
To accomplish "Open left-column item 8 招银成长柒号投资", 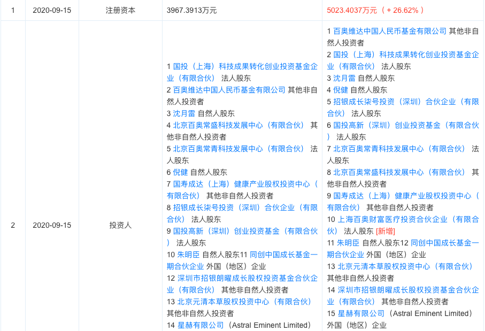I will (245, 207).
